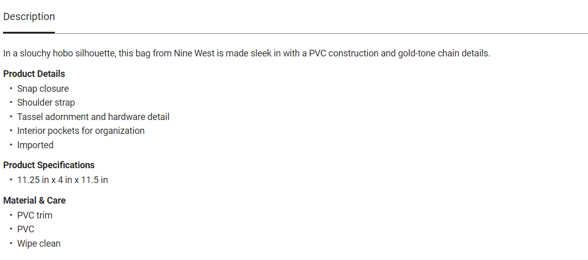Click the "Snap closure" list item
588x260 pixels.
[x=43, y=89]
